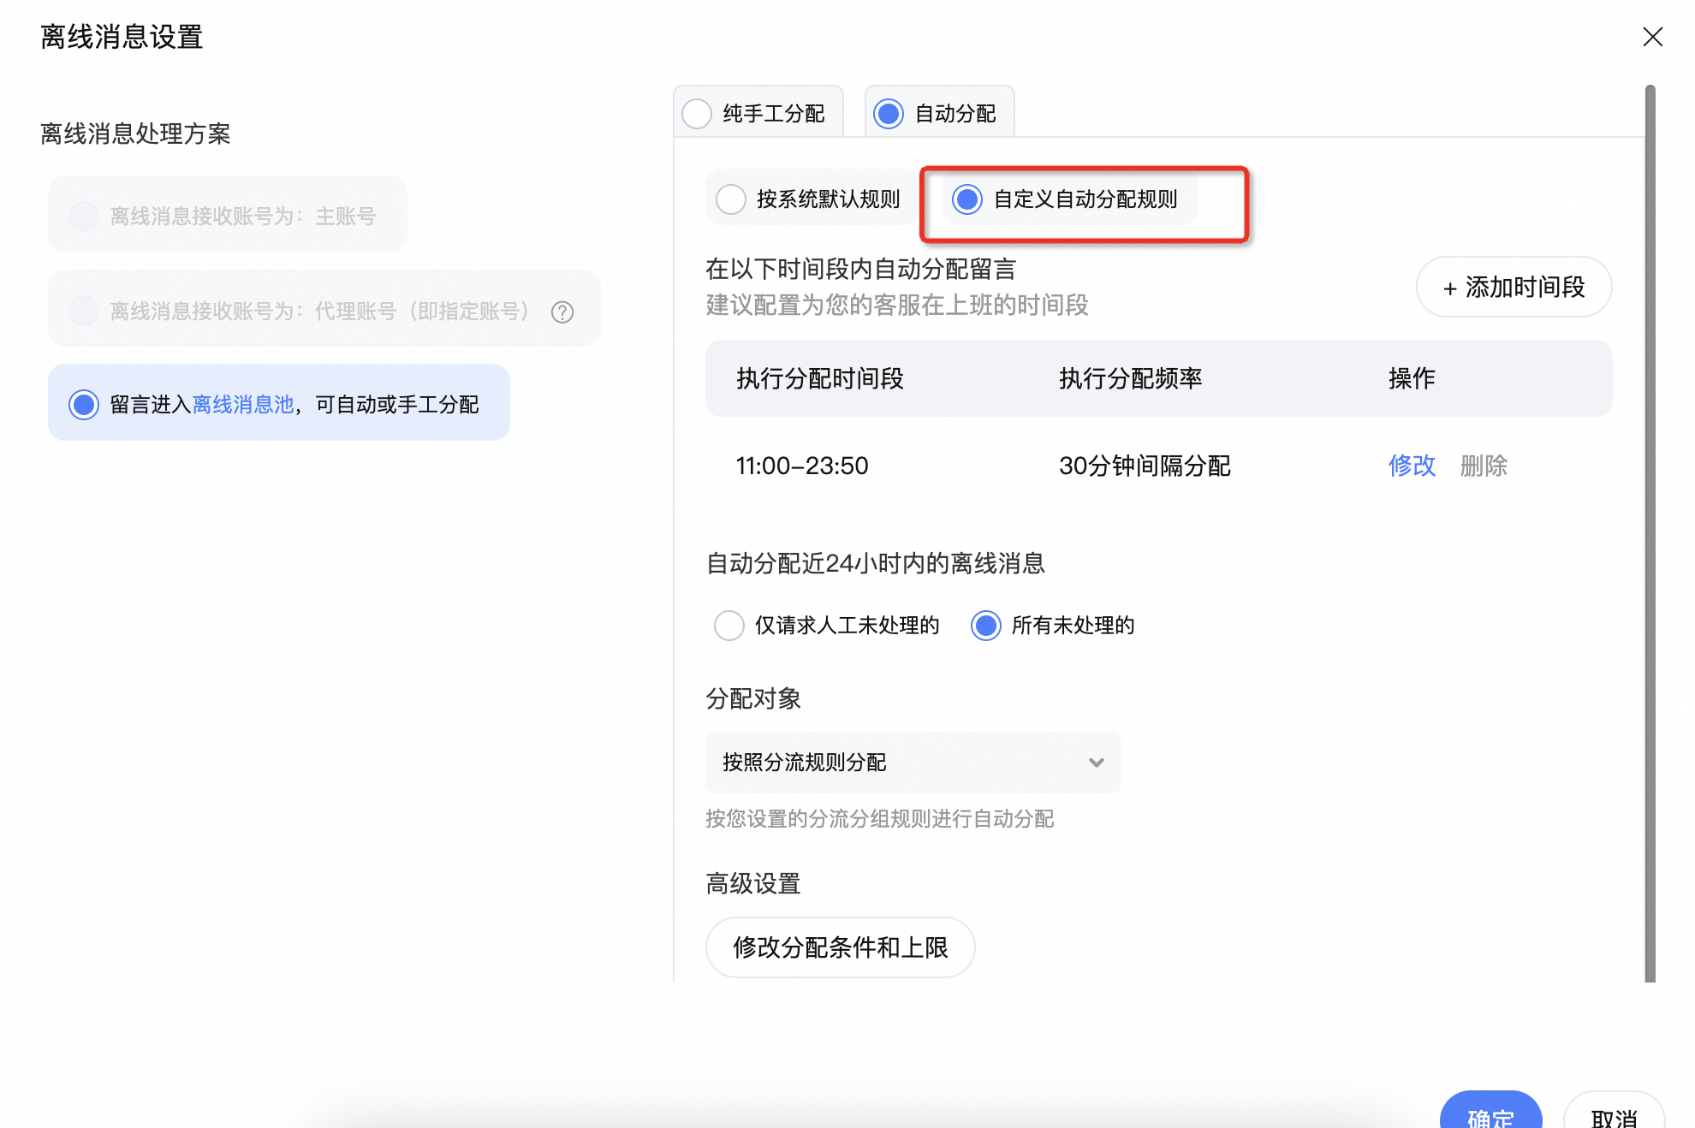The image size is (1695, 1128).
Task: Click 修改 for the 11:00-23:50 row
Action: coord(1412,466)
